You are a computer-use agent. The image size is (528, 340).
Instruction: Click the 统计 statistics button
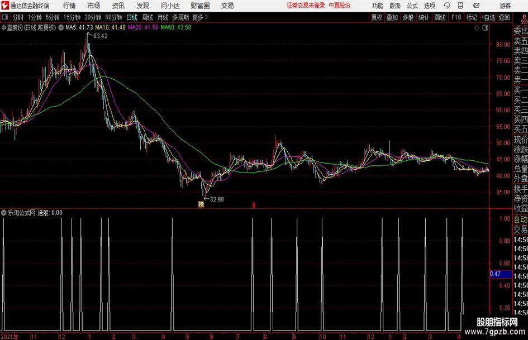[424, 17]
